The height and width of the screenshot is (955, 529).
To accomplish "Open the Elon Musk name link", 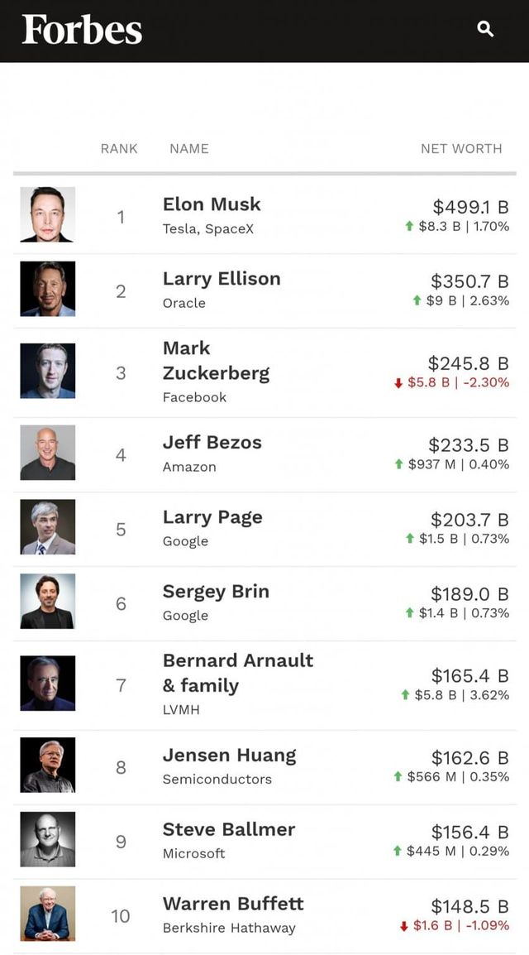I will (x=212, y=204).
